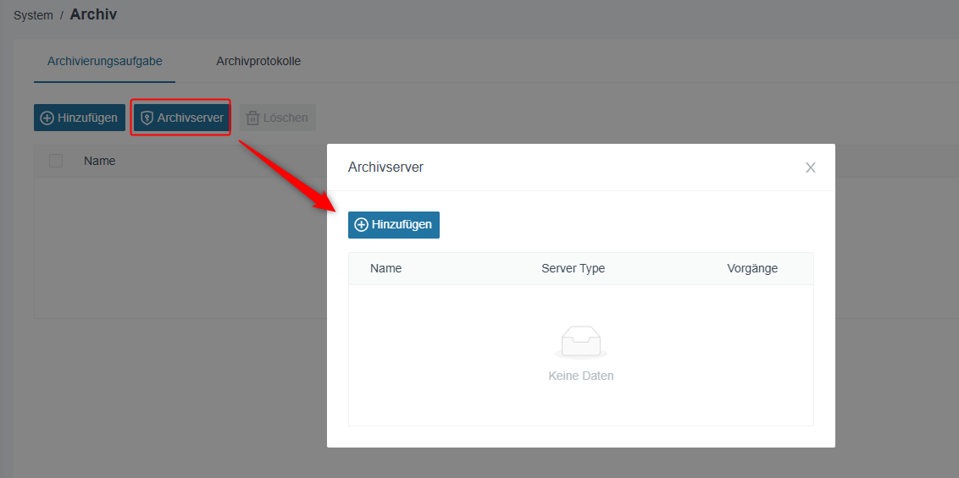
Task: Click System breadcrumb link
Action: point(33,16)
